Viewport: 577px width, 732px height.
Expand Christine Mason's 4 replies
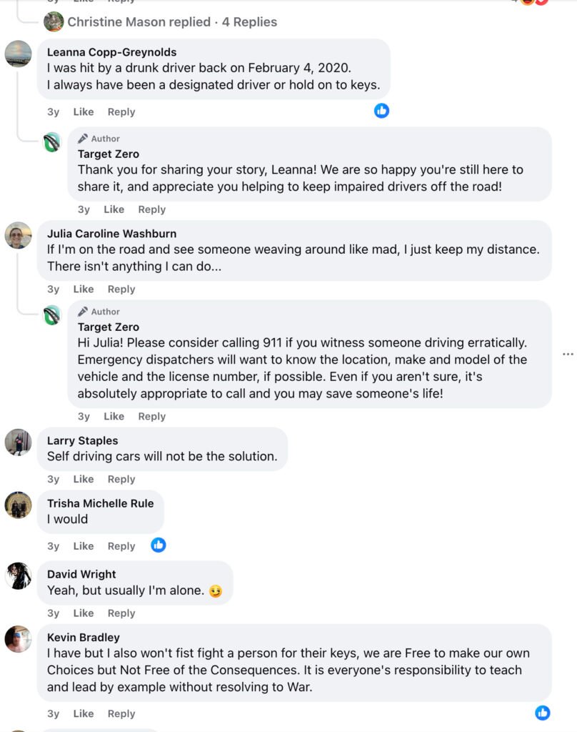point(172,22)
